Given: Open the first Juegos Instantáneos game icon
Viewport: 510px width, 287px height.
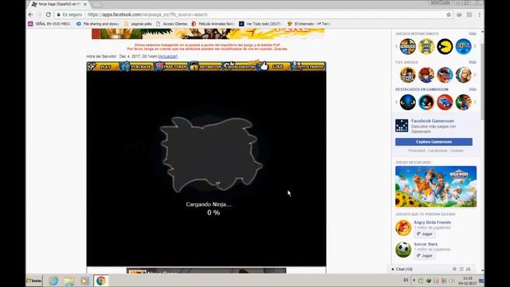Looking at the screenshot, I should (407, 46).
